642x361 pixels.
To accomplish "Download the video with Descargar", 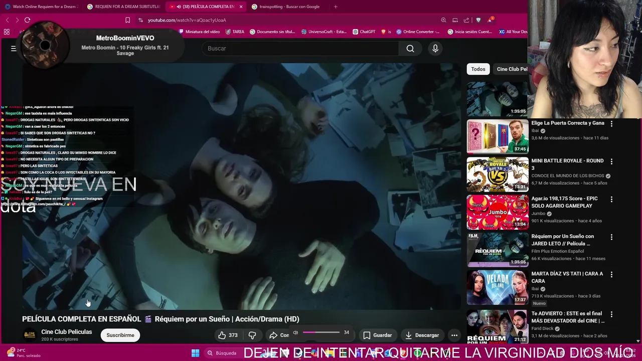I will point(422,335).
